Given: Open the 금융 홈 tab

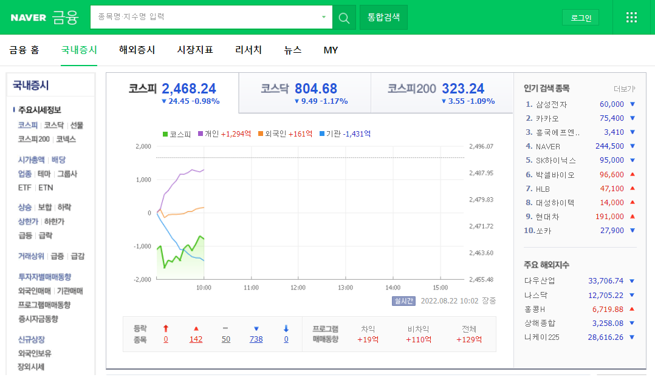Looking at the screenshot, I should [x=24, y=50].
